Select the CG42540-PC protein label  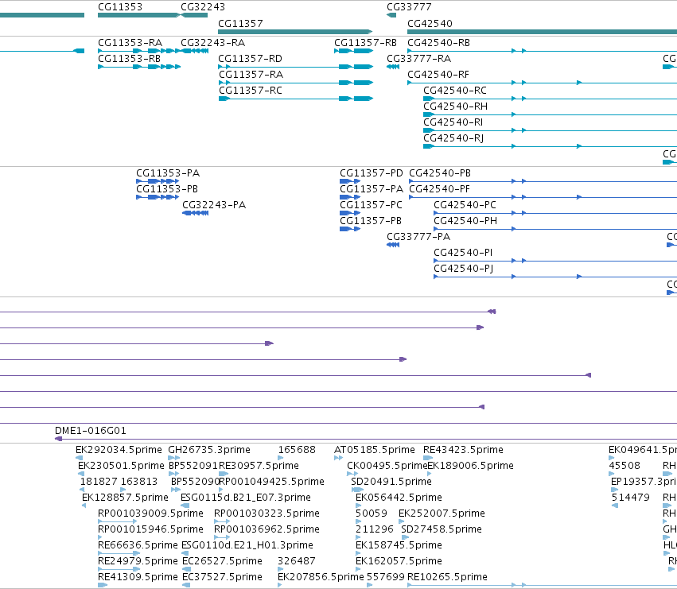(465, 205)
